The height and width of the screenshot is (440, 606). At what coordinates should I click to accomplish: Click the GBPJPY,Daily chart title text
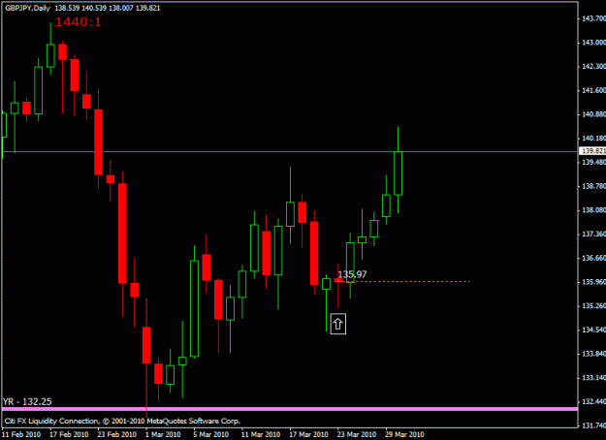(27, 8)
